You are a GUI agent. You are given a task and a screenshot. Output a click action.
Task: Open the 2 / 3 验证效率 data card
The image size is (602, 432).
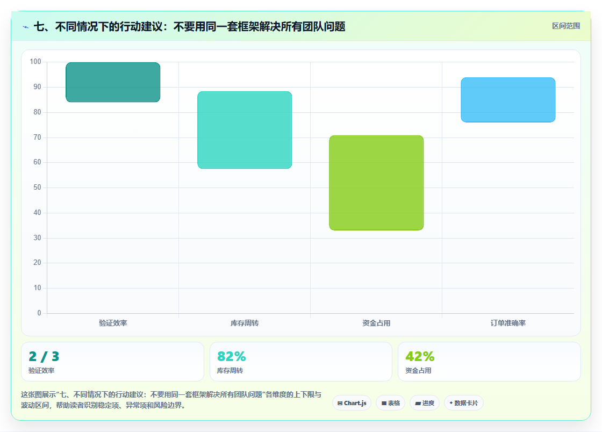pos(112,362)
